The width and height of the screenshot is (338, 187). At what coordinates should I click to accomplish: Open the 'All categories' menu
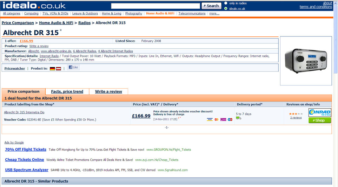tap(12, 14)
